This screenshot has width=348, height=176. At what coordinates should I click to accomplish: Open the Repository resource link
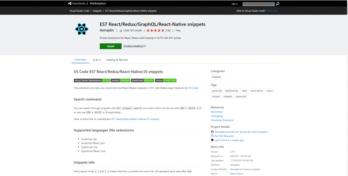tap(216, 112)
